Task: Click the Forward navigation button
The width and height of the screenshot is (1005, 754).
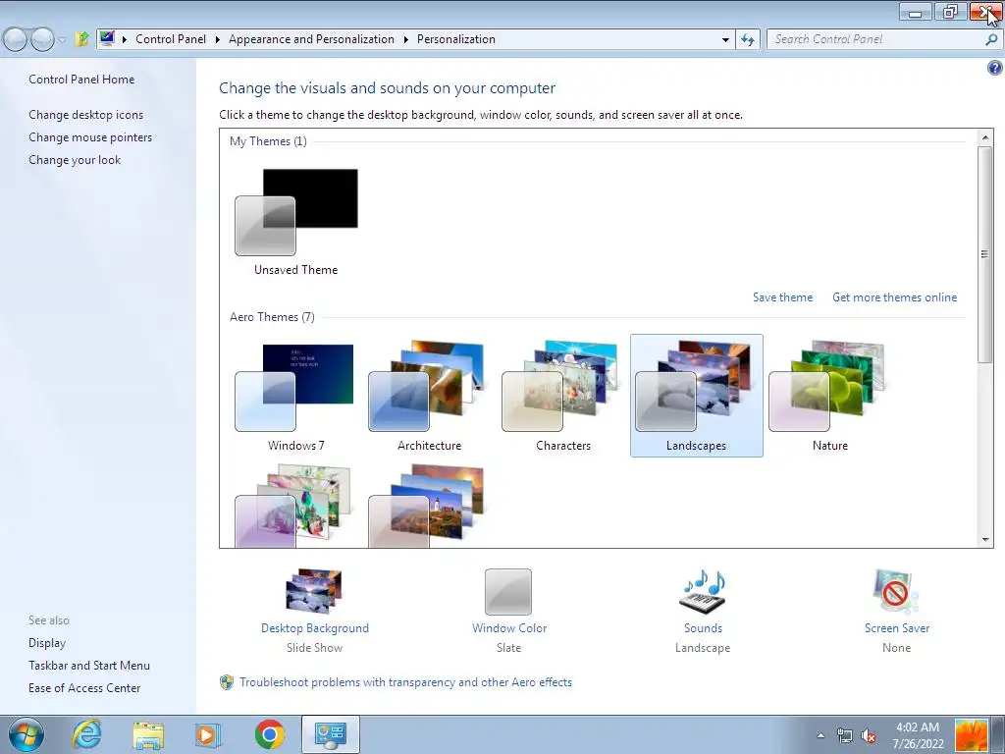Action: click(42, 39)
